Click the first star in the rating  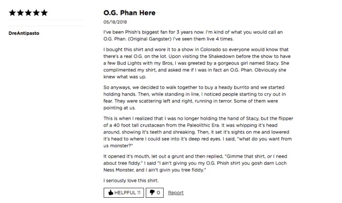[x=13, y=13]
